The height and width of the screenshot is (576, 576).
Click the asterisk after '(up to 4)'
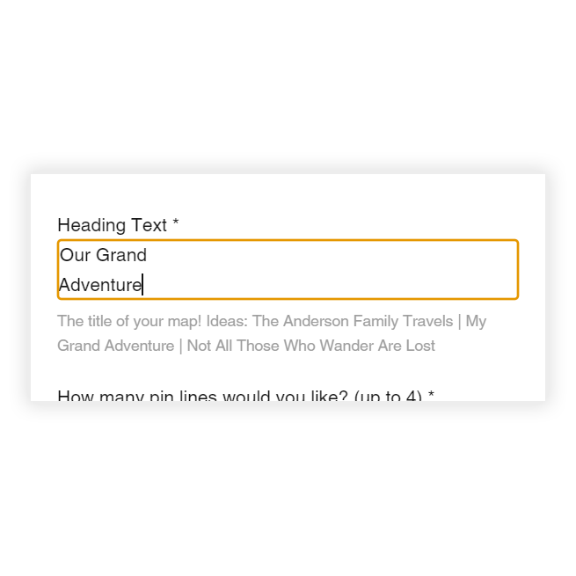pos(431,395)
